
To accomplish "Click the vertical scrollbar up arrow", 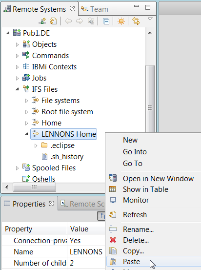I will tap(150, 32).
